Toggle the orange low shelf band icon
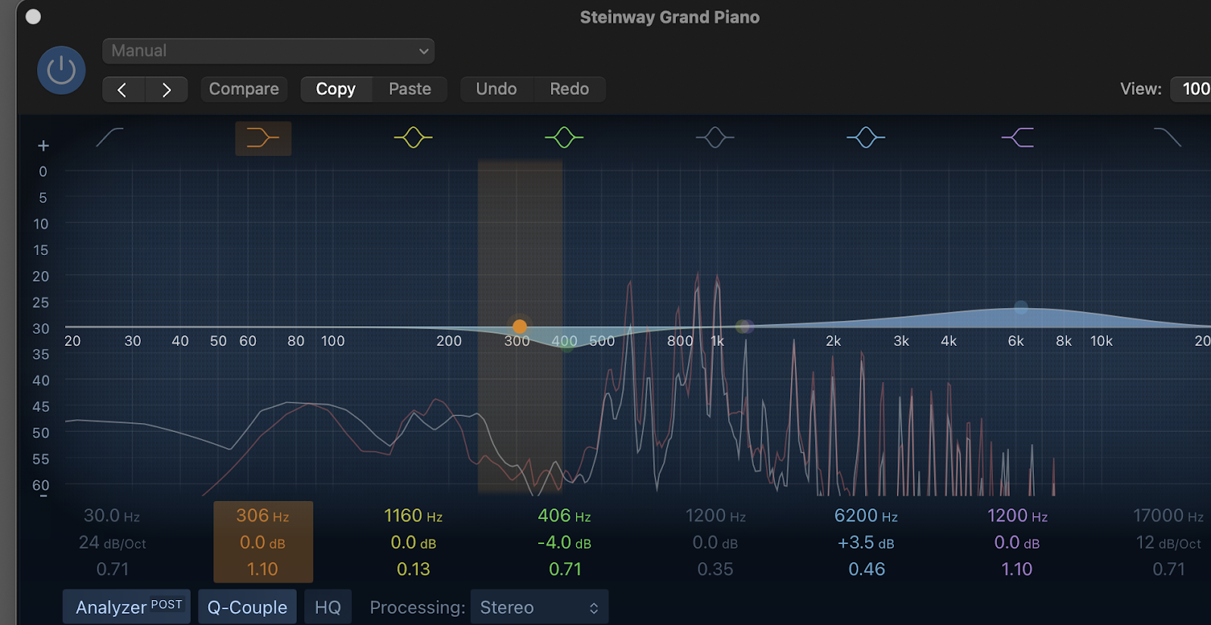This screenshot has width=1211, height=625. click(x=263, y=138)
